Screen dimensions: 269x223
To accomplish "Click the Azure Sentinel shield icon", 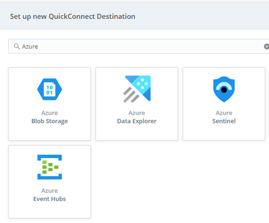I will coord(224,89).
